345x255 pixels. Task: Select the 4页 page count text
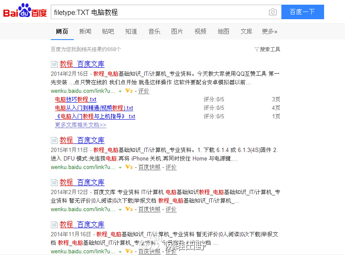click(276, 108)
